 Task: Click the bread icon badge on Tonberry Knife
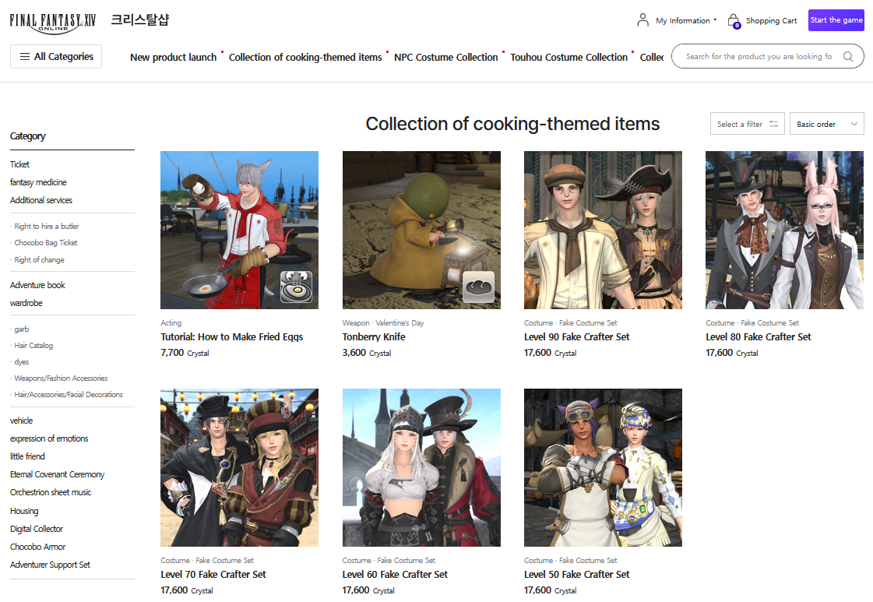point(478,287)
